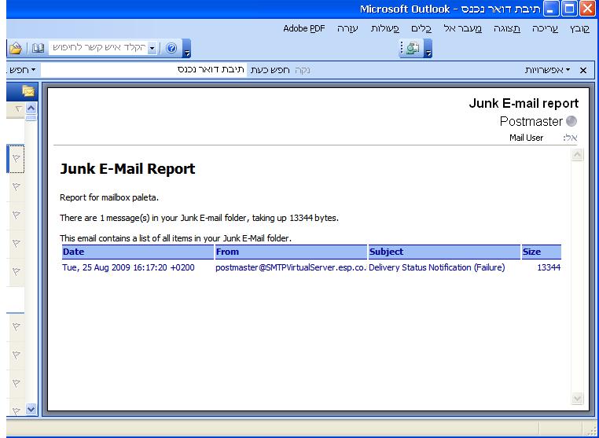Click the 'Junk E-mail report' subject header

(x=524, y=103)
